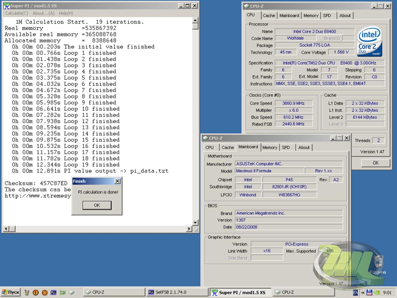This screenshot has width=397, height=298.
Task: Click BIOS Version value 1307
Action: [x=289, y=220]
